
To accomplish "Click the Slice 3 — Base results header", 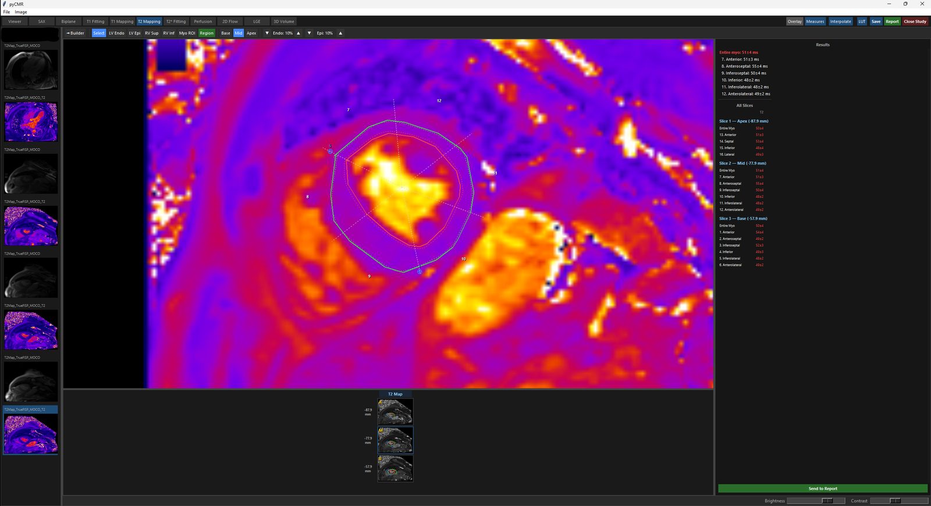I will 743,219.
